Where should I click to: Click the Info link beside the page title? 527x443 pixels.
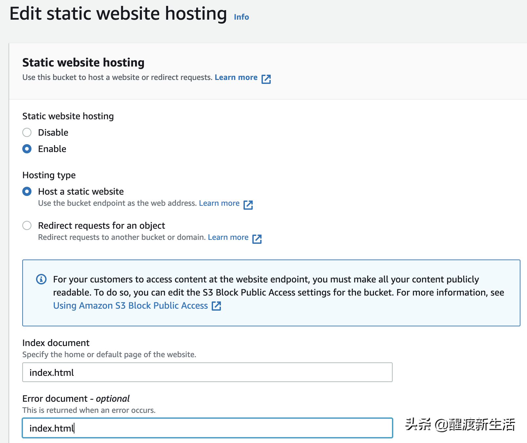(x=241, y=17)
